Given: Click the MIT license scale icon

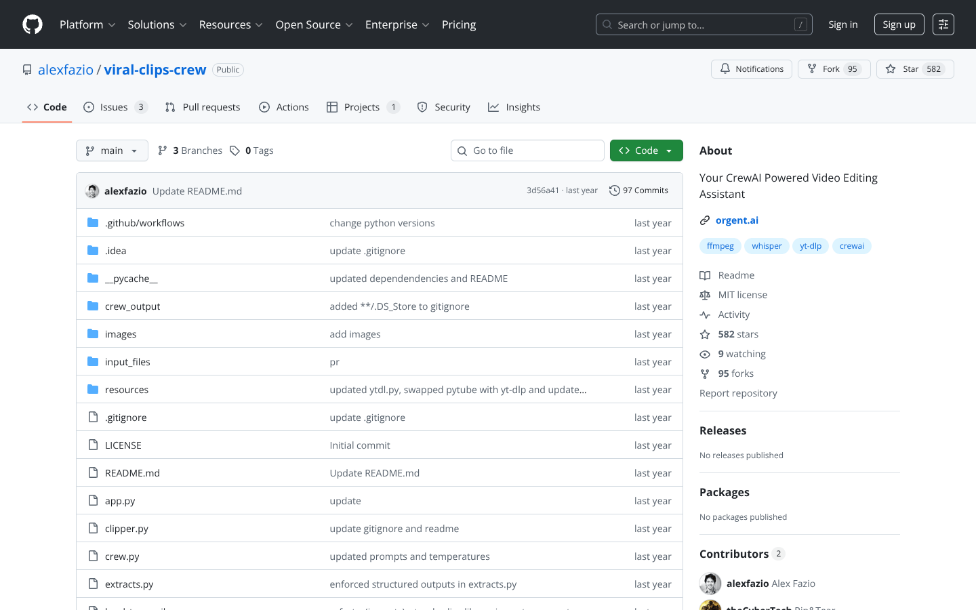Looking at the screenshot, I should tap(705, 295).
